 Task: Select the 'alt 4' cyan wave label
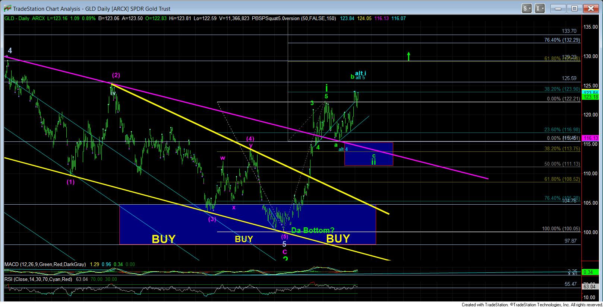click(x=343, y=149)
